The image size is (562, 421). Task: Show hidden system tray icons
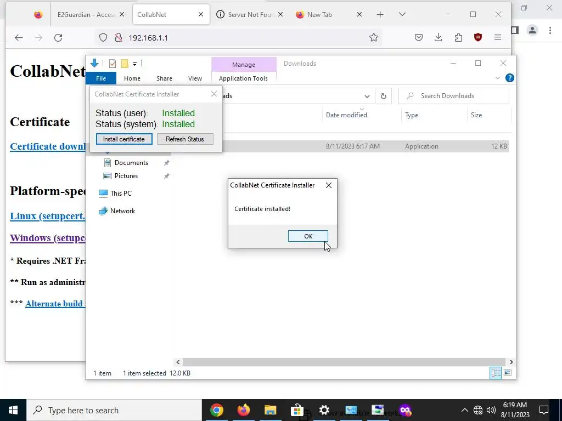click(x=464, y=410)
